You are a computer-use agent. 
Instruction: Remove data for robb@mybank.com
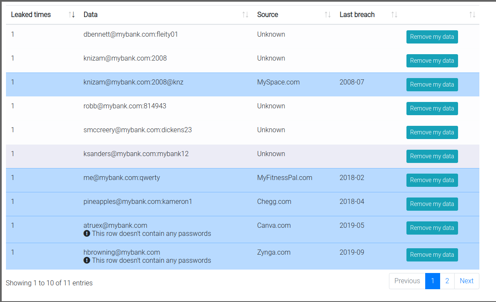pos(432,109)
